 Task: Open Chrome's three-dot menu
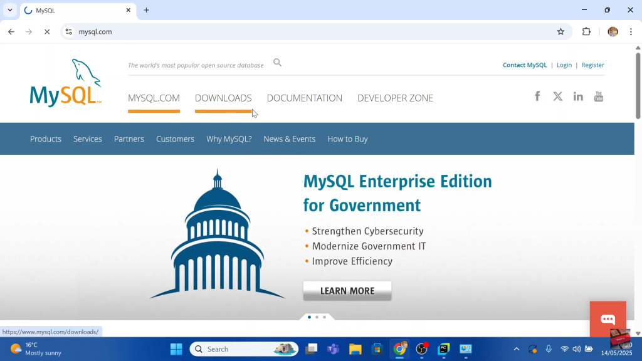(631, 31)
